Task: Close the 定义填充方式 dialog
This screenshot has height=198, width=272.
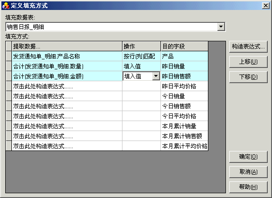Action: coord(265,6)
